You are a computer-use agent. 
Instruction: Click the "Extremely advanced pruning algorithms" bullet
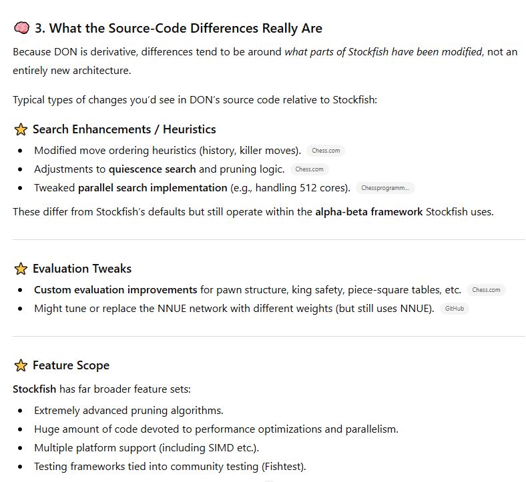pos(128,410)
